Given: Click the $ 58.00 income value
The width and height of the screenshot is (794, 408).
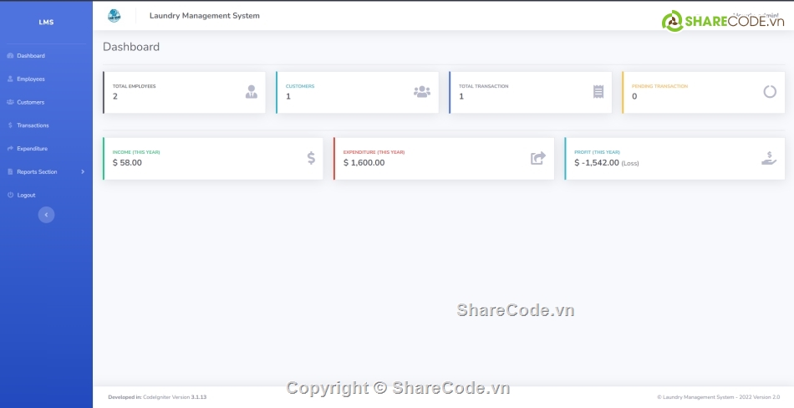Looking at the screenshot, I should tap(127, 163).
